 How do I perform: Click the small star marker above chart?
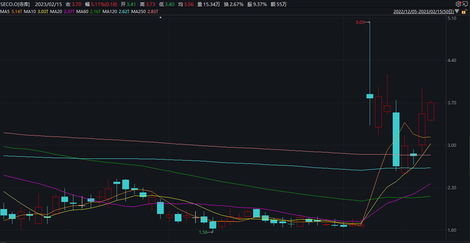point(160,17)
